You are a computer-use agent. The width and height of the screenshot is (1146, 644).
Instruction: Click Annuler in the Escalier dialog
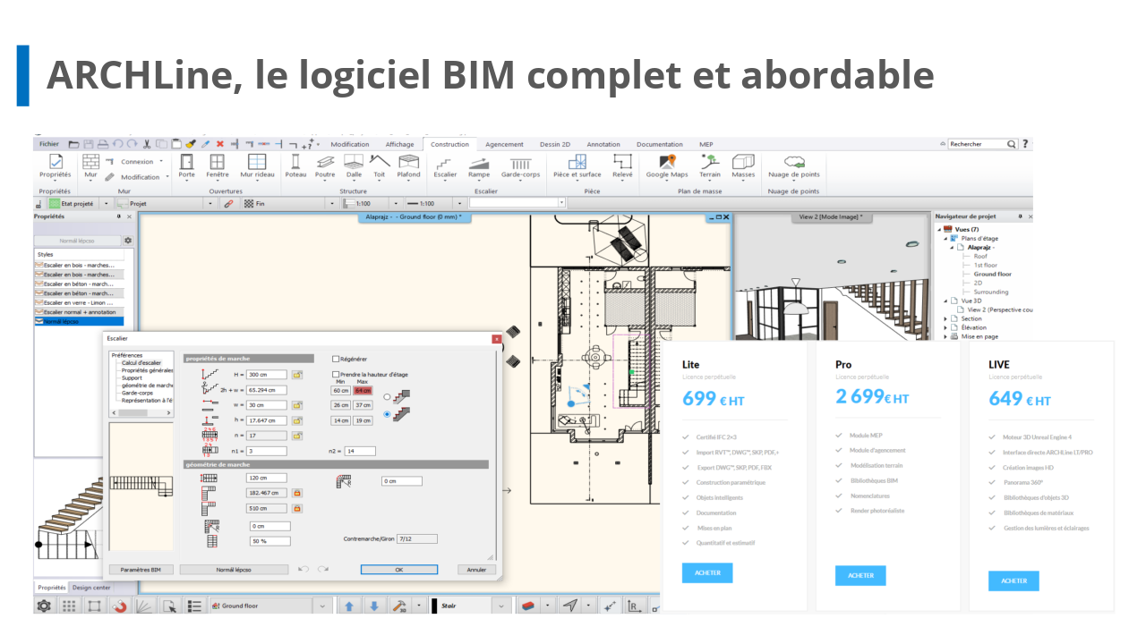476,569
